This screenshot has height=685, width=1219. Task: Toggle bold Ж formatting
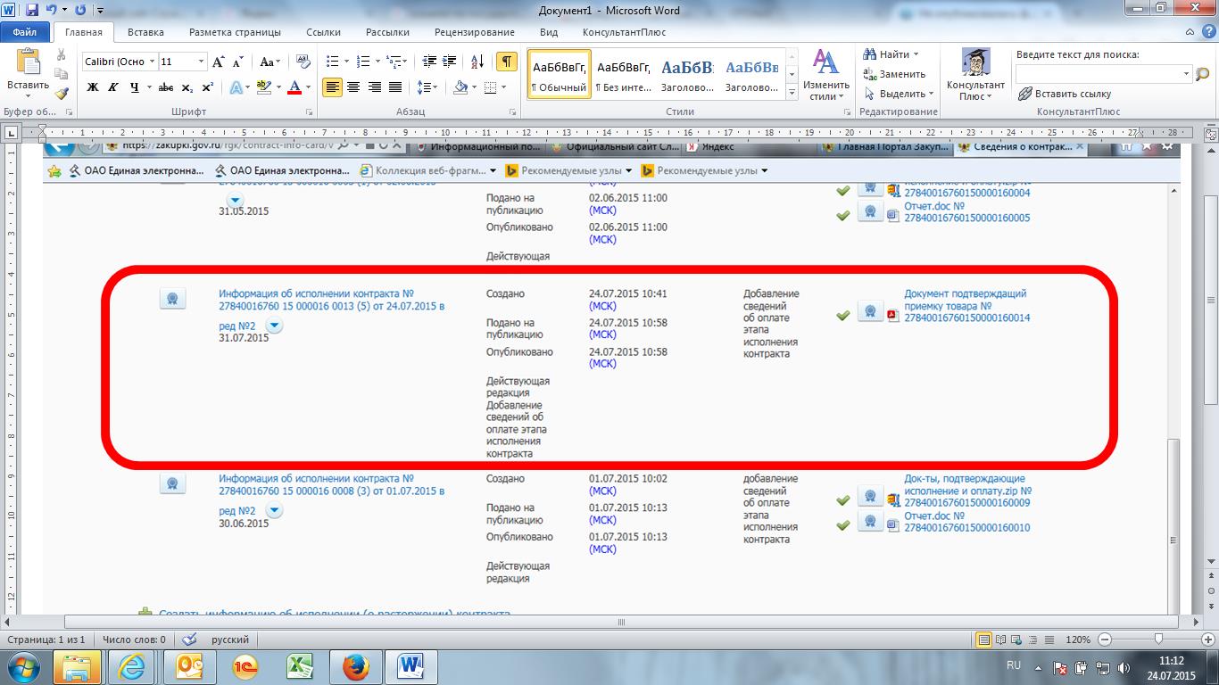tap(92, 87)
